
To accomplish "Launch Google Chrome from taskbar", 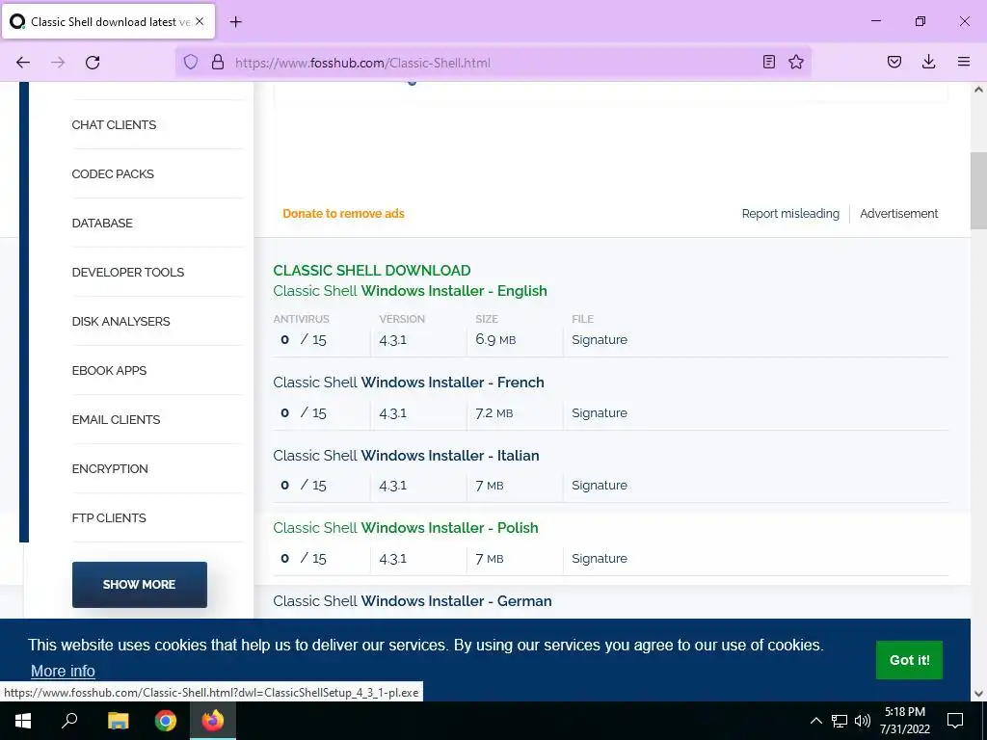I will coord(166,721).
